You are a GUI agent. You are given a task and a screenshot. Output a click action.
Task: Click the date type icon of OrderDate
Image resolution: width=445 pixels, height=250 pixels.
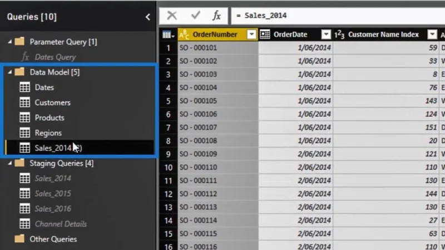pos(265,35)
